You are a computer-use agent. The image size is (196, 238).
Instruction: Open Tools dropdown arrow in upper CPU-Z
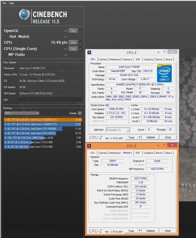click(139, 138)
